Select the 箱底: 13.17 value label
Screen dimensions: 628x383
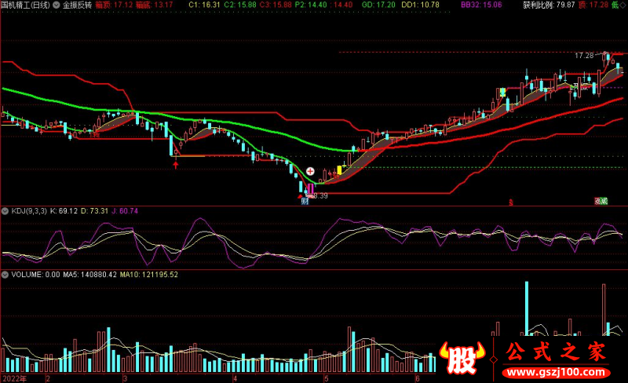tap(154, 5)
